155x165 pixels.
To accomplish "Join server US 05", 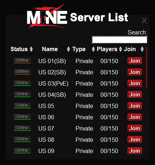I will tap(135, 106).
